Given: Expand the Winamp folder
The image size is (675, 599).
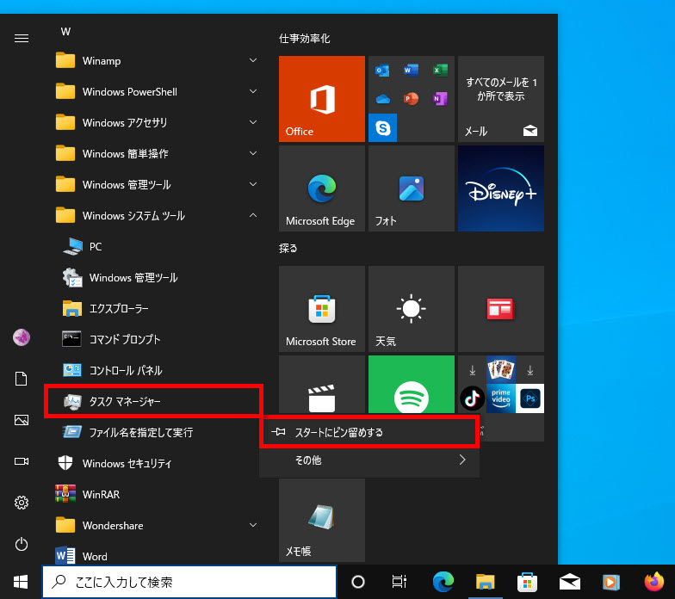Looking at the screenshot, I should 155,60.
